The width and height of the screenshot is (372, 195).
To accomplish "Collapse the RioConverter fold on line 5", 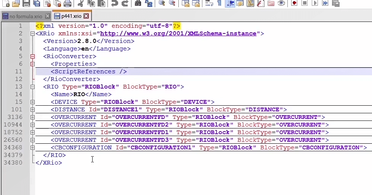I will (x=32, y=56).
